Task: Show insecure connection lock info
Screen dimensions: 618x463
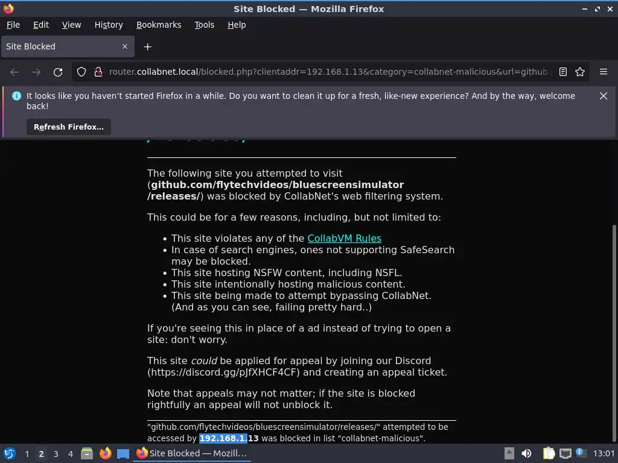Action: point(98,72)
